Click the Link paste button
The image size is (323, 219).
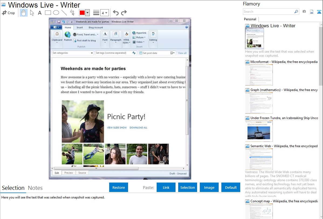(x=166, y=187)
